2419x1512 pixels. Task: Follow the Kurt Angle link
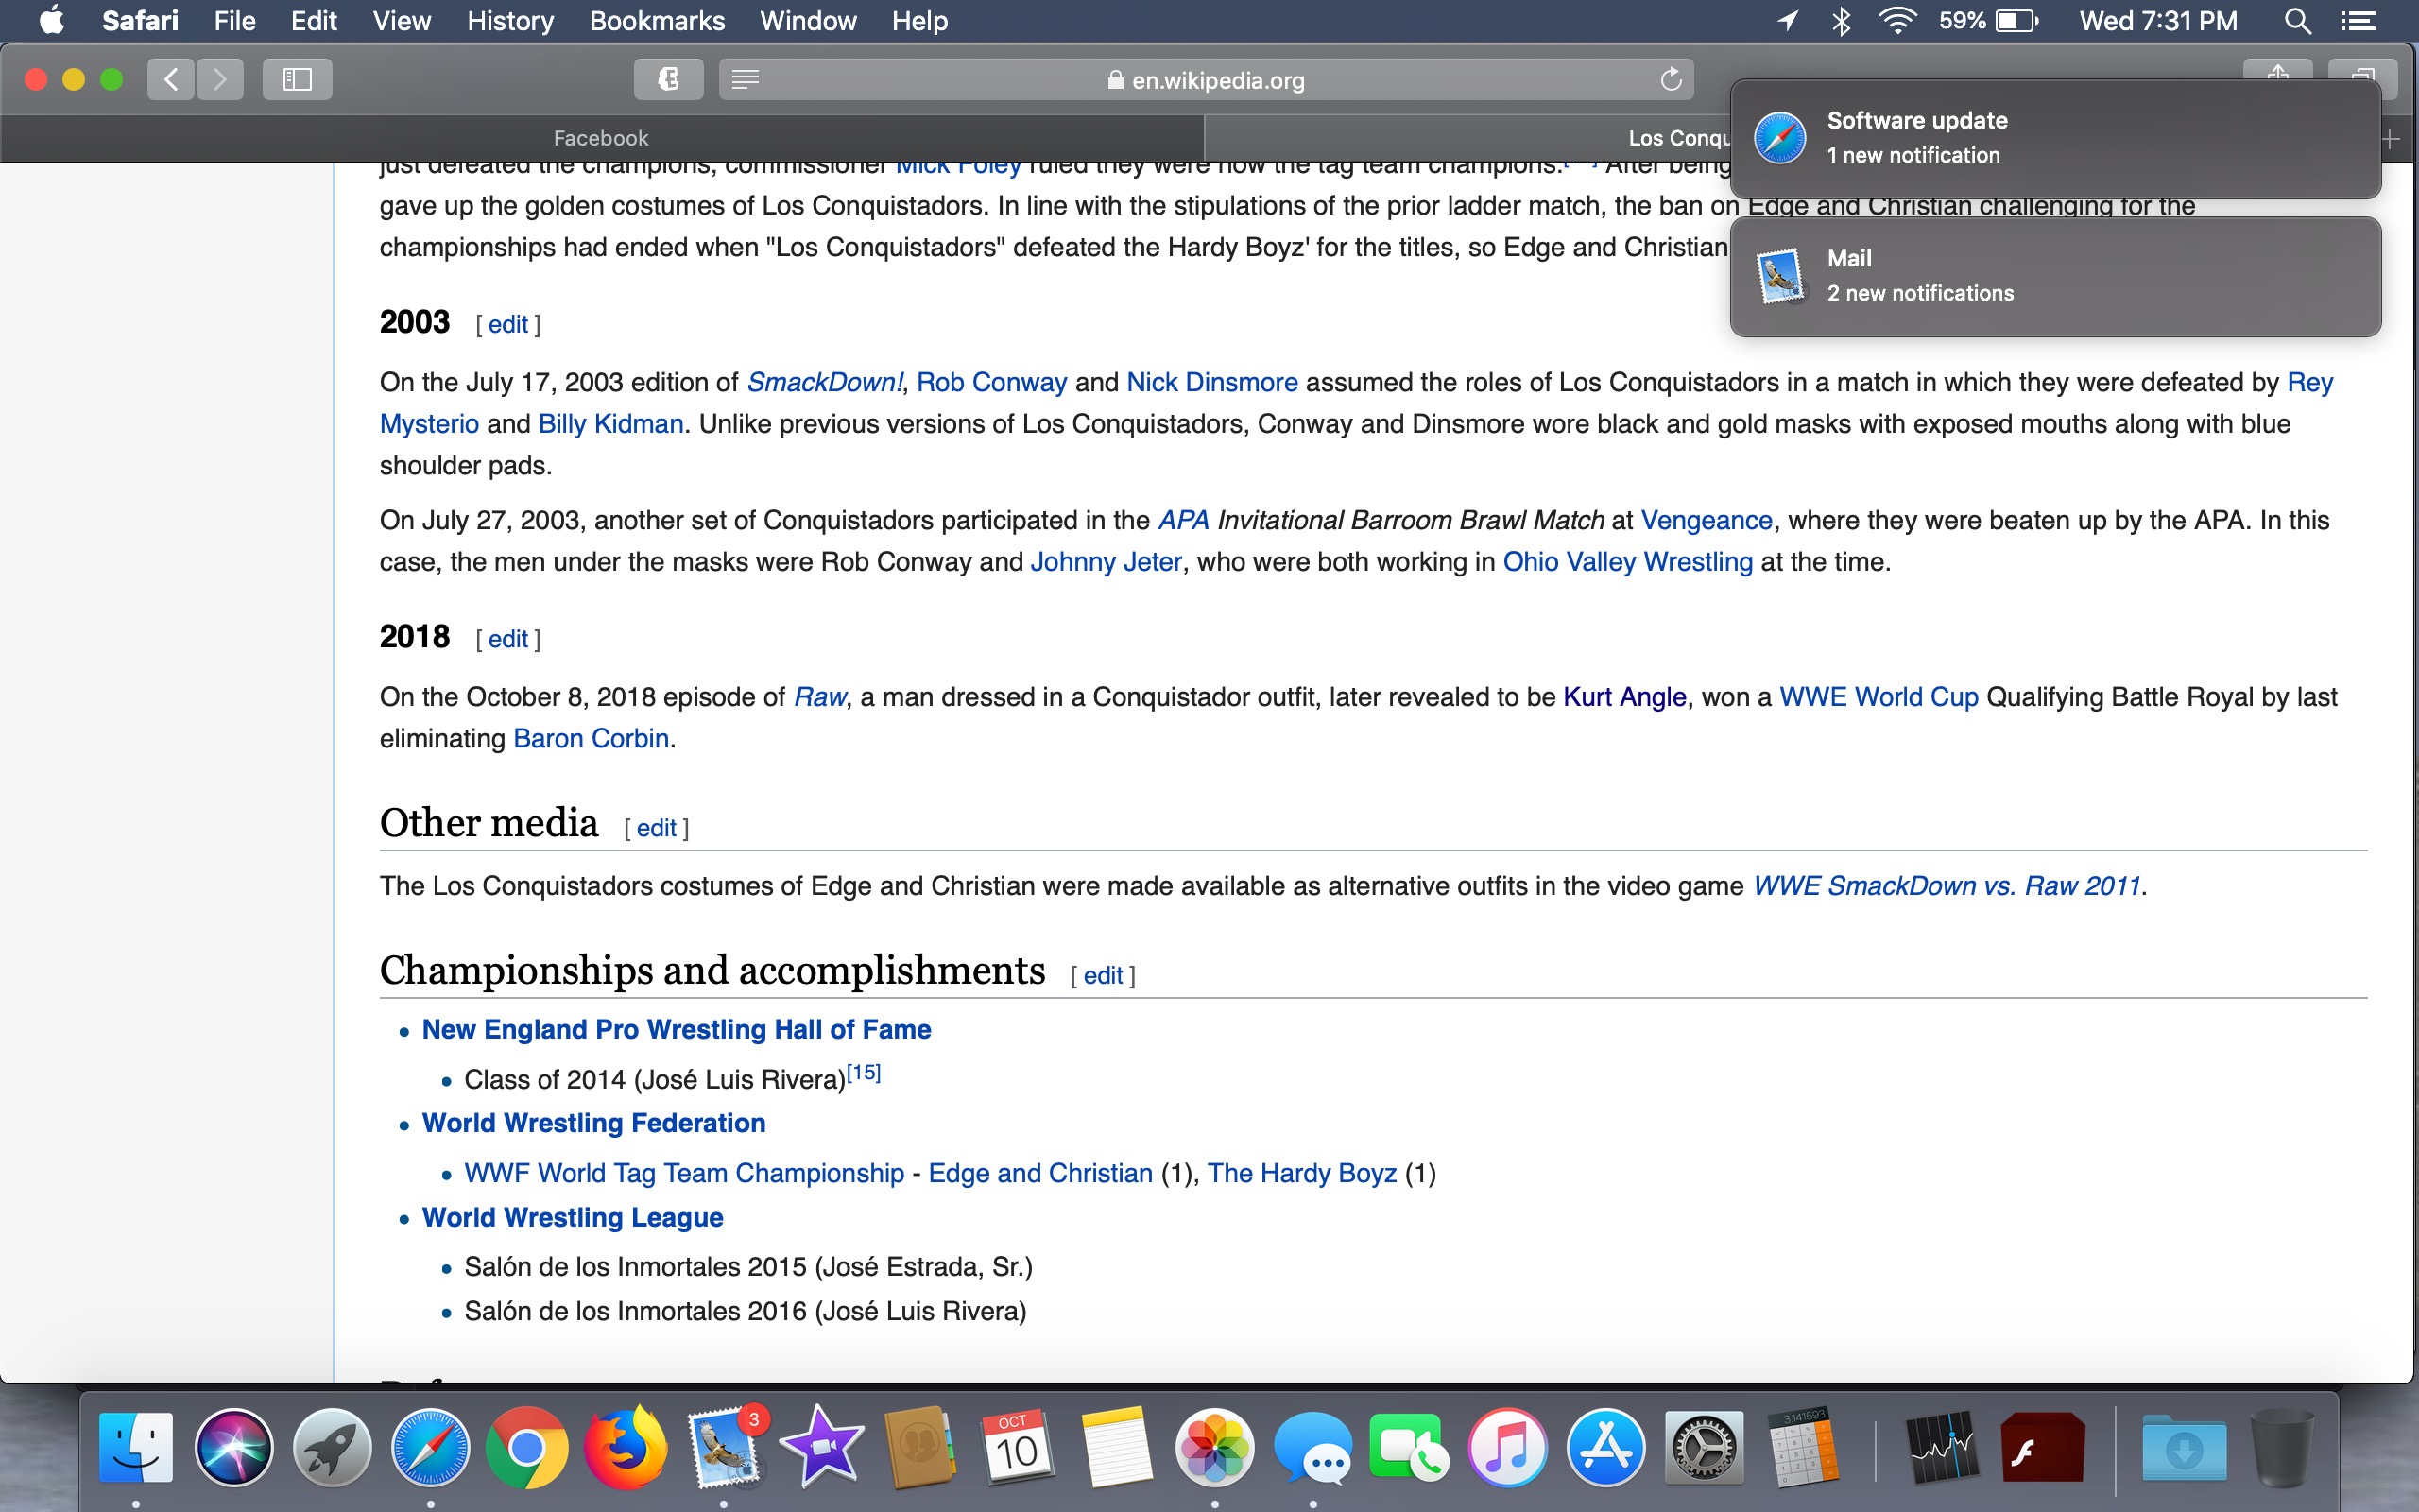[x=1624, y=697]
